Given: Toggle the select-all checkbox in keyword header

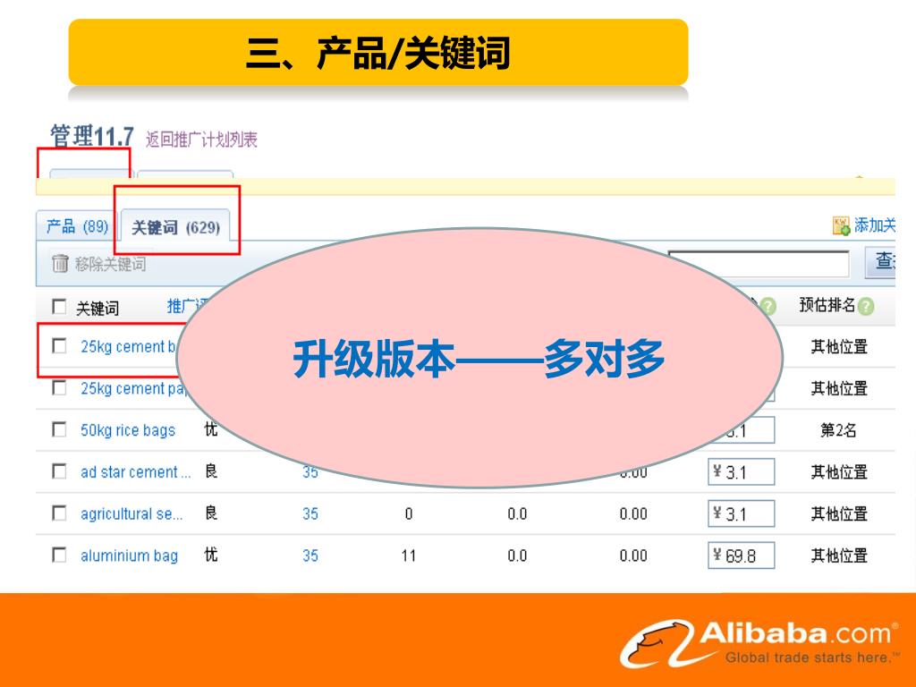Looking at the screenshot, I should point(59,307).
